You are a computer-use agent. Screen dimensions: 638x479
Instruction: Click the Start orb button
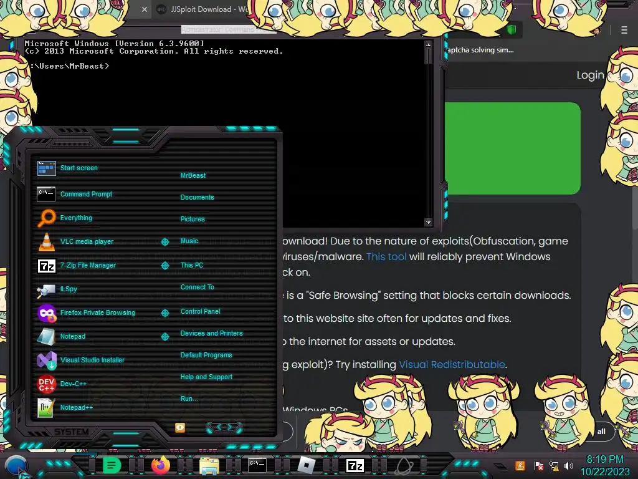(16, 467)
